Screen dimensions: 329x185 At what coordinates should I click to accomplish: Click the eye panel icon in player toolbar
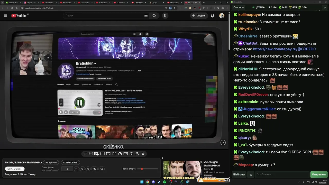point(97,154)
